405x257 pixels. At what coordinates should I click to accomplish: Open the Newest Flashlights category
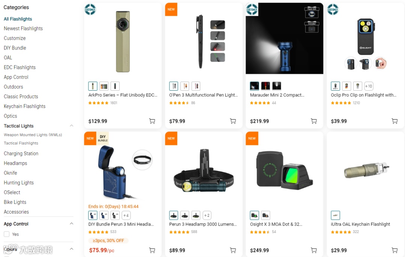[x=23, y=28]
